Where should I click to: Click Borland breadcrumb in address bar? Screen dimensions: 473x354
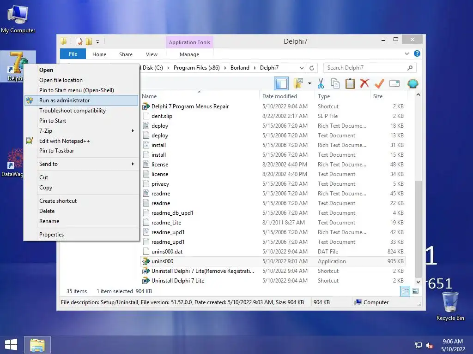pyautogui.click(x=240, y=68)
